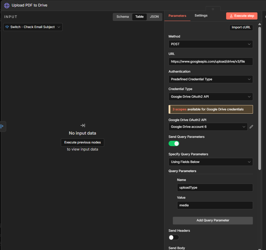The height and width of the screenshot is (250, 266).
Task: Disable the Send Query Parameters toggle
Action: pyautogui.click(x=174, y=143)
